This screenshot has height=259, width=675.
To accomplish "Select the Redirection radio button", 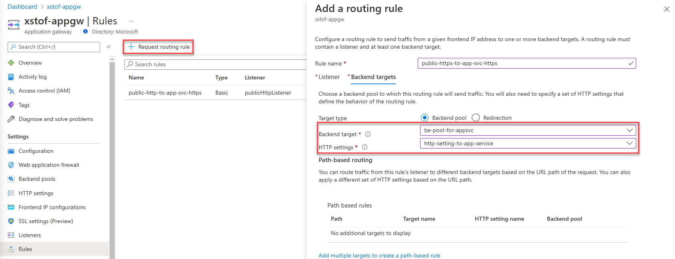I will tap(476, 118).
